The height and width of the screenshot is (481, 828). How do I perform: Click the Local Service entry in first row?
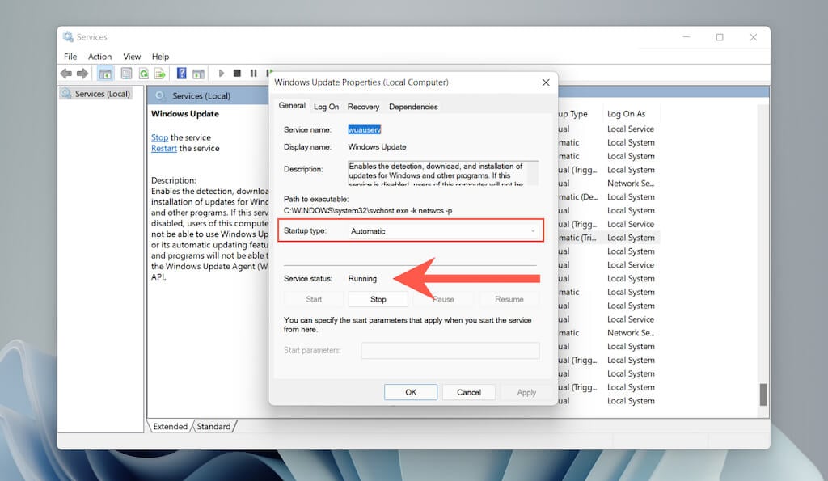pos(631,129)
